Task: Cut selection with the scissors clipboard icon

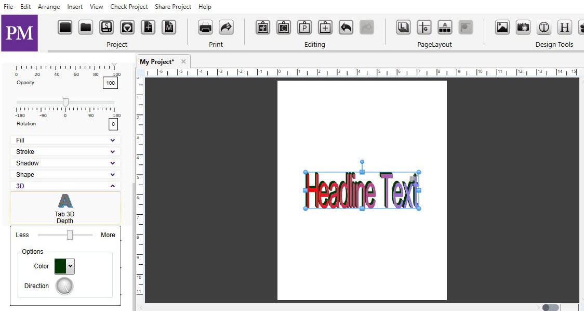Action: [263, 28]
